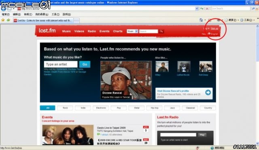259x150 pixels.
Task: Click the Stop loading X icon
Action: [x=207, y=8]
